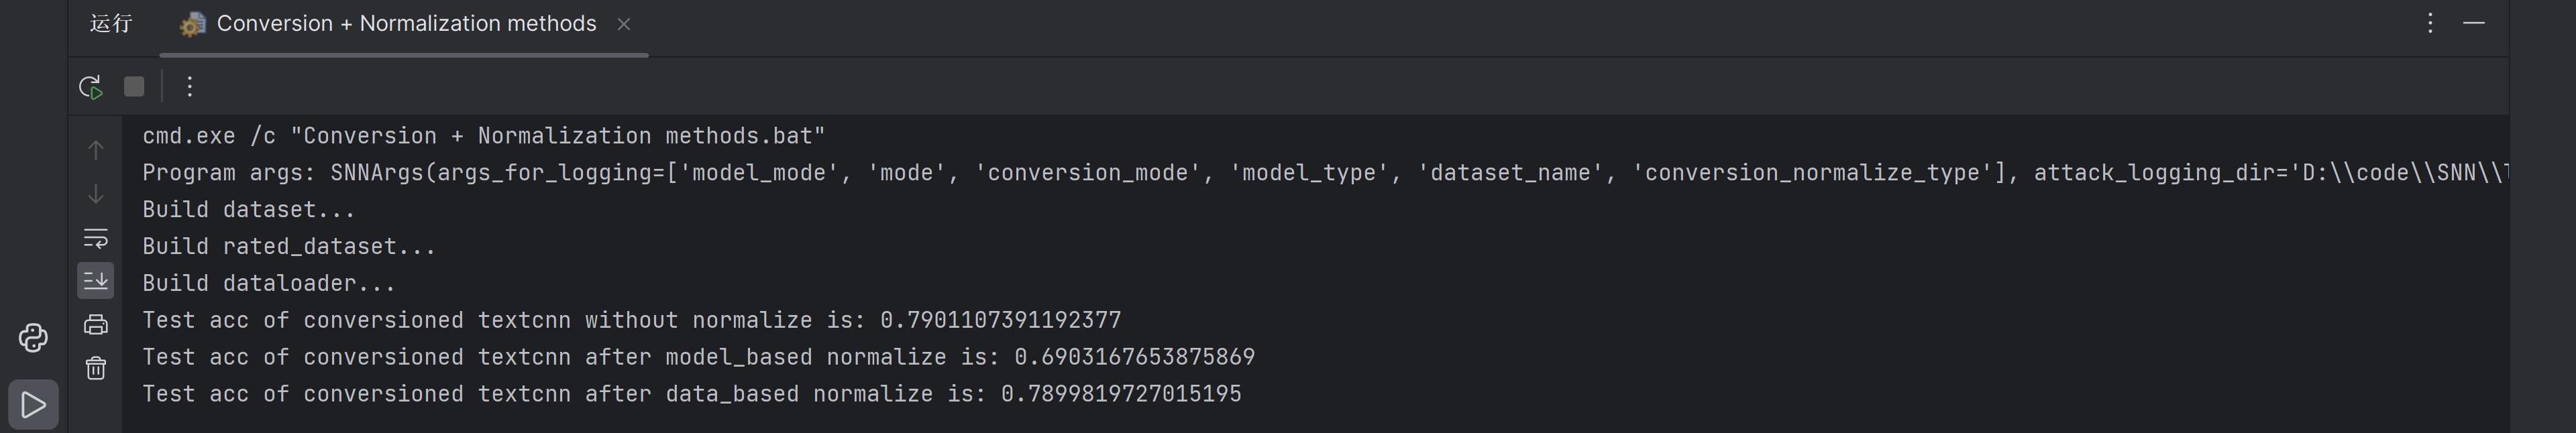The height and width of the screenshot is (433, 2576).
Task: Open the Python Console sidebar icon
Action: click(33, 338)
